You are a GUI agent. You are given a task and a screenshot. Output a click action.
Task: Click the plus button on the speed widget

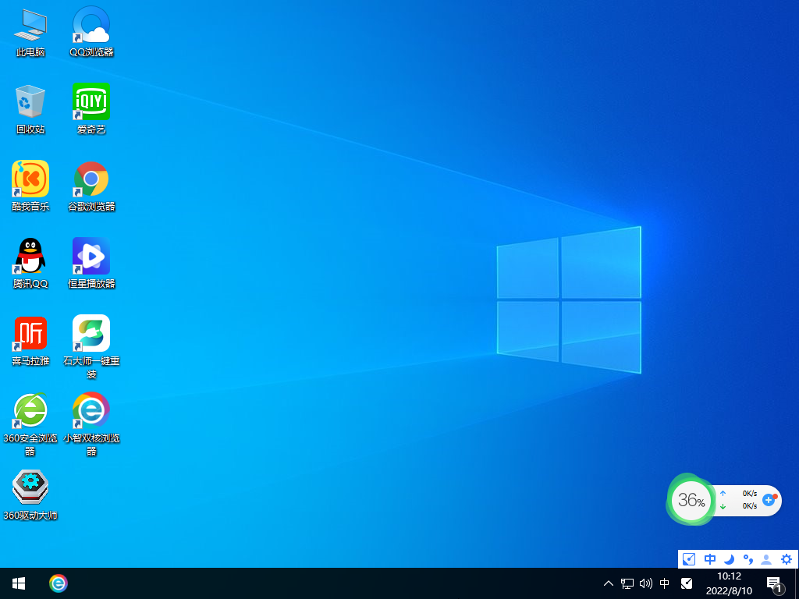tap(769, 500)
